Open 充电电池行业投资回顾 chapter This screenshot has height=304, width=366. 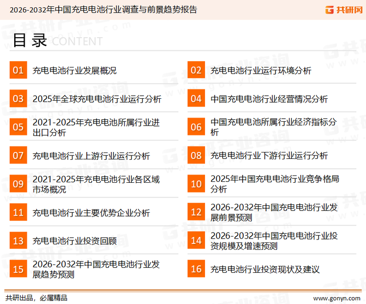coord(74,241)
